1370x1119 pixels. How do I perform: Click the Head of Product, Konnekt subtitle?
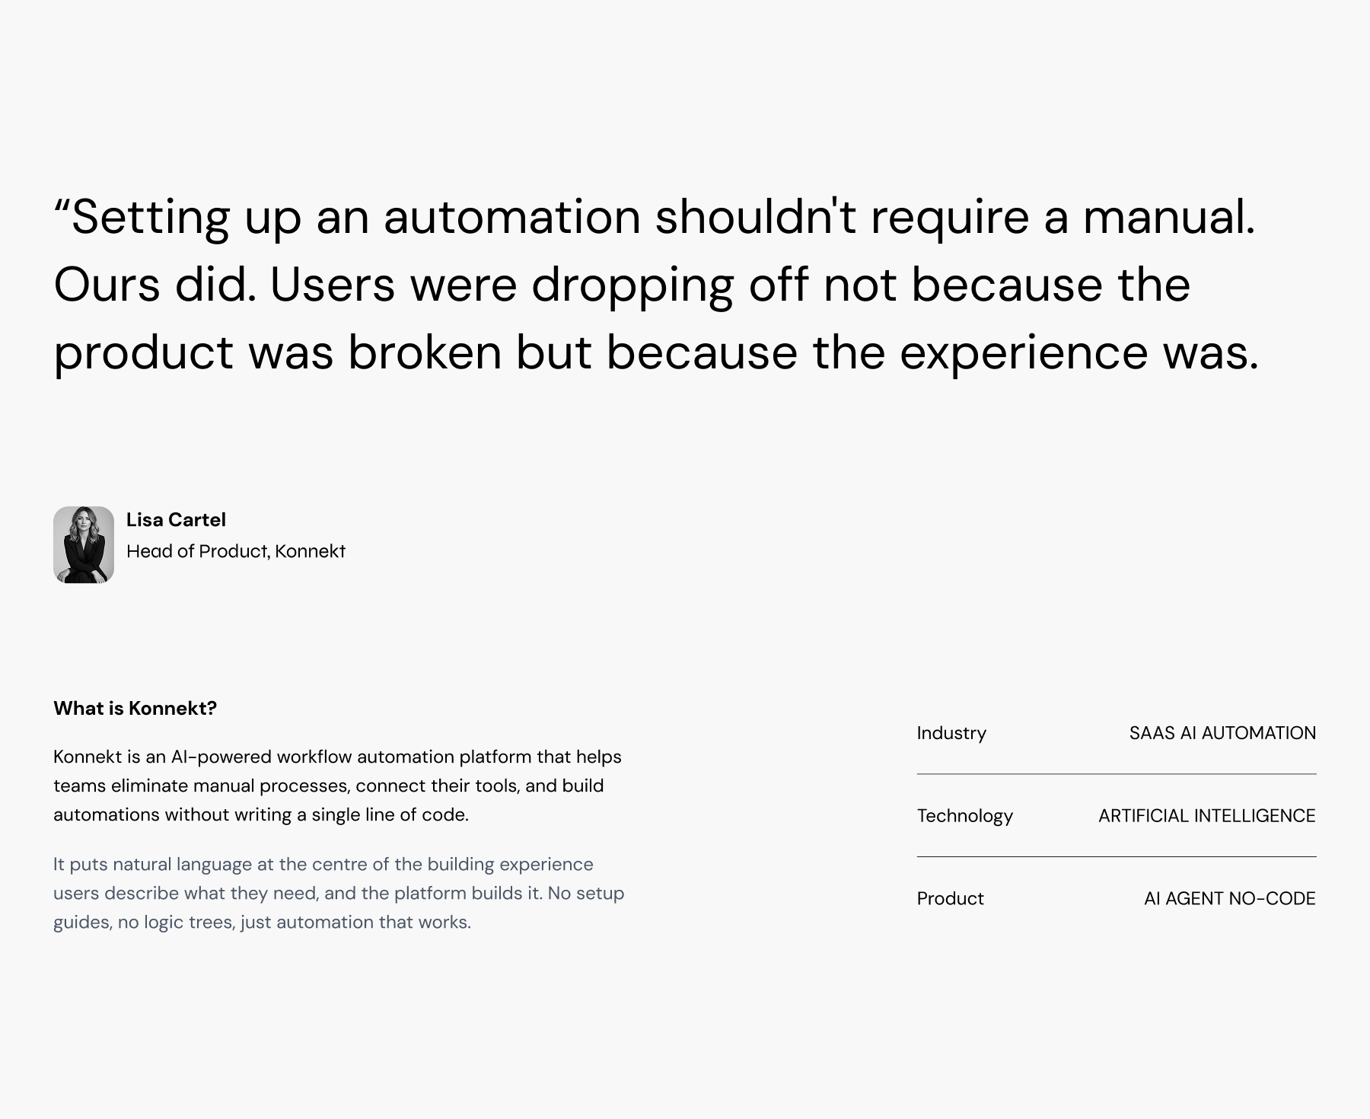(x=236, y=551)
